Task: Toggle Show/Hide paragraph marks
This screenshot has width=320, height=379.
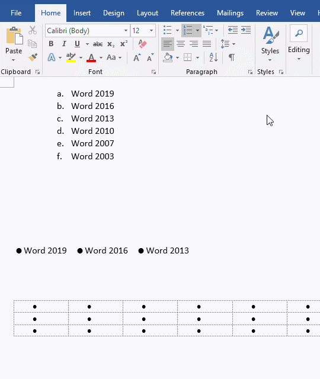Action: point(232,57)
